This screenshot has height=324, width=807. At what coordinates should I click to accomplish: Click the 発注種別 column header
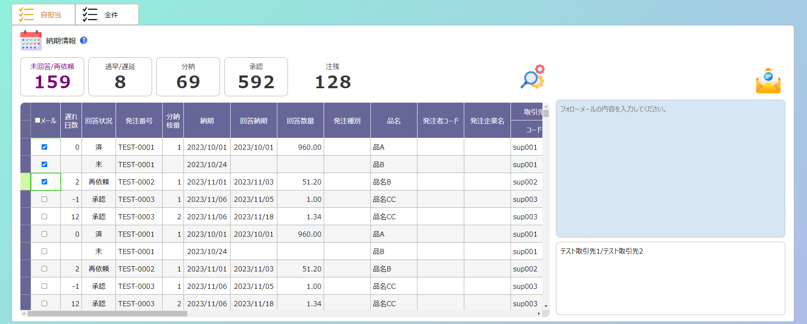347,120
